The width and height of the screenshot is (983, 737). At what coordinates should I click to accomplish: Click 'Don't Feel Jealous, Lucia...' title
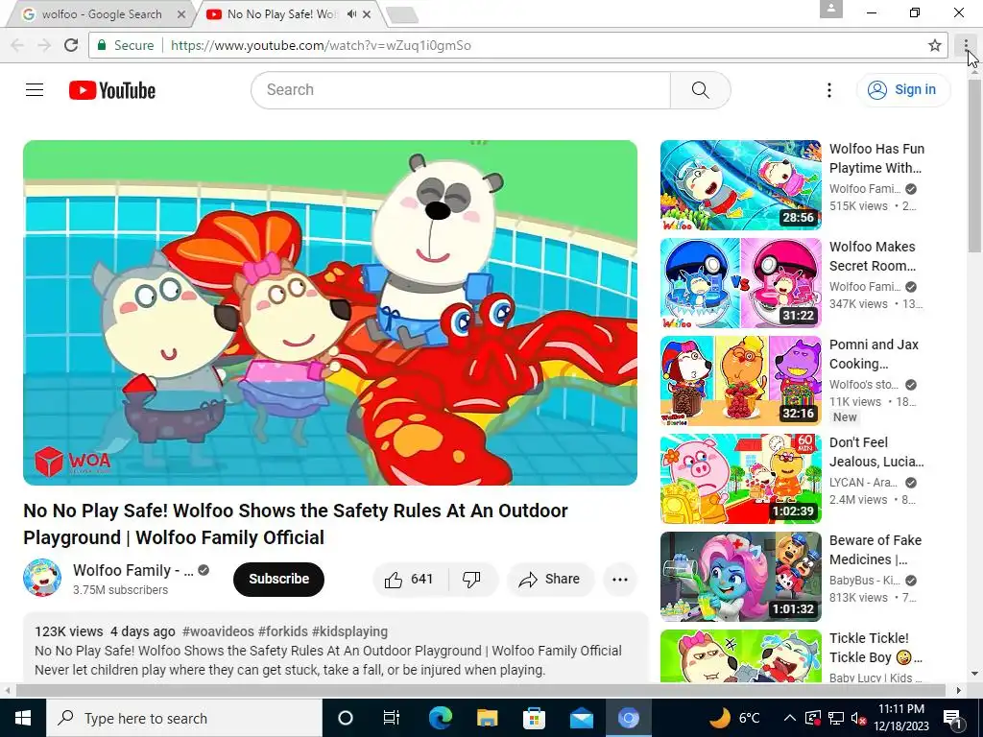pos(876,451)
